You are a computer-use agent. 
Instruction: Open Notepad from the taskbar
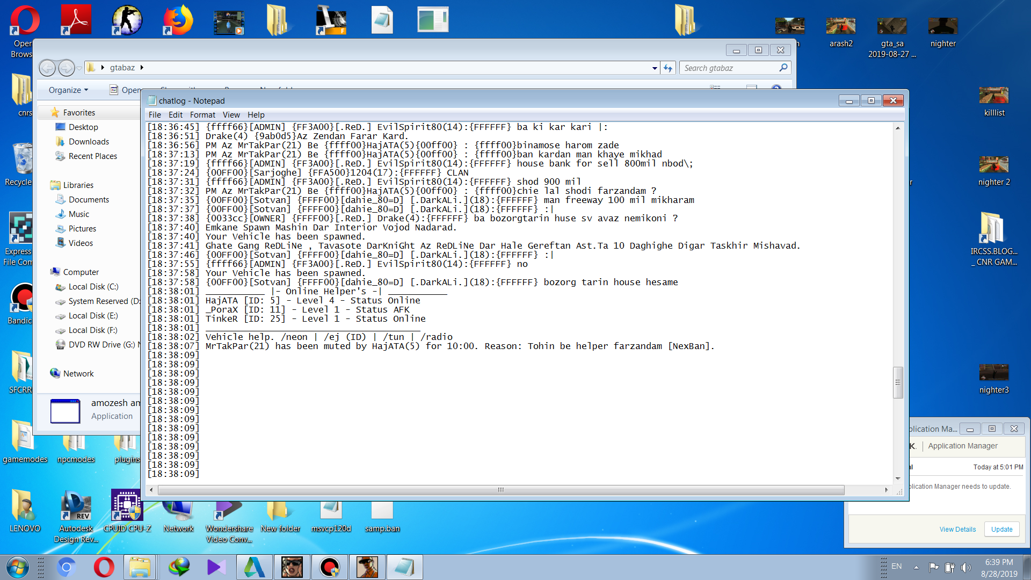click(404, 567)
